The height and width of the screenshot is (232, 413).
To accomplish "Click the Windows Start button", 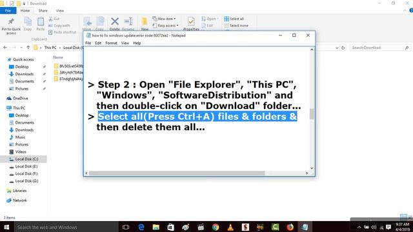I will coord(6,227).
